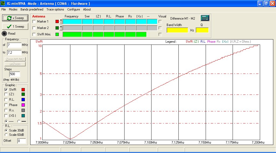
Task: Click the bright green SWR Mini. color swatch
Action: (x=57, y=34)
